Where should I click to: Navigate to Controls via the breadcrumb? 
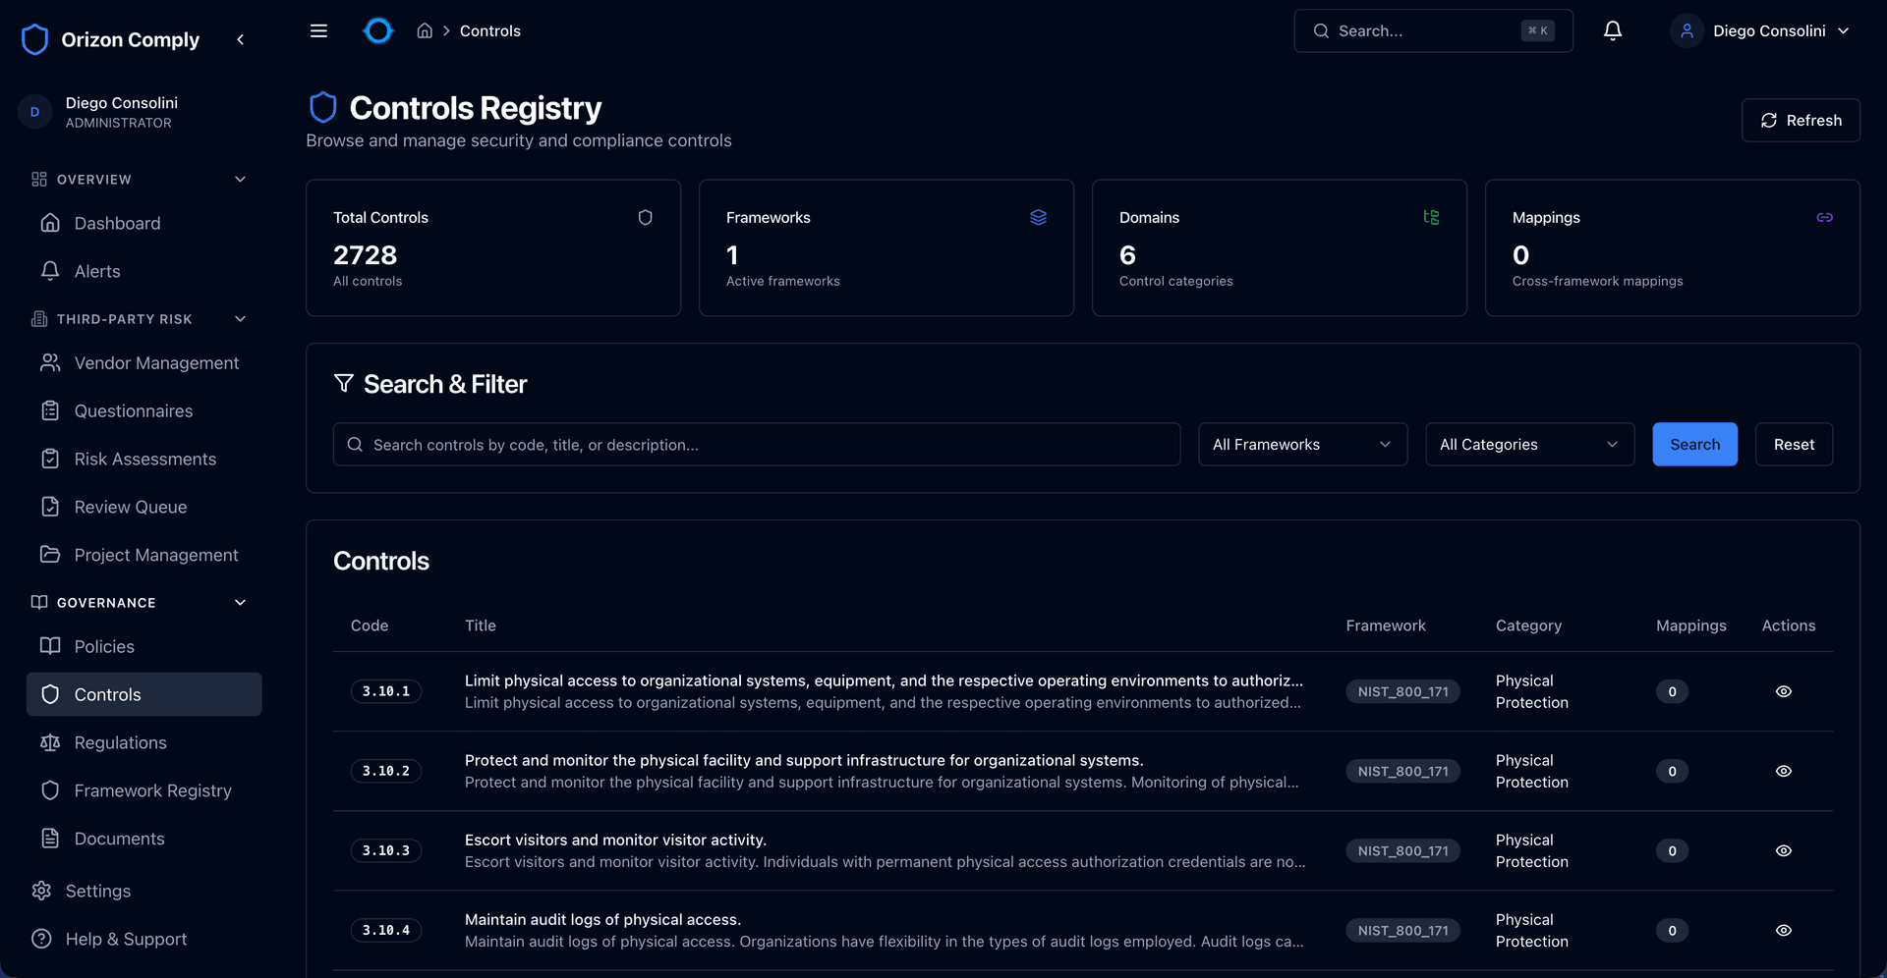pyautogui.click(x=489, y=30)
